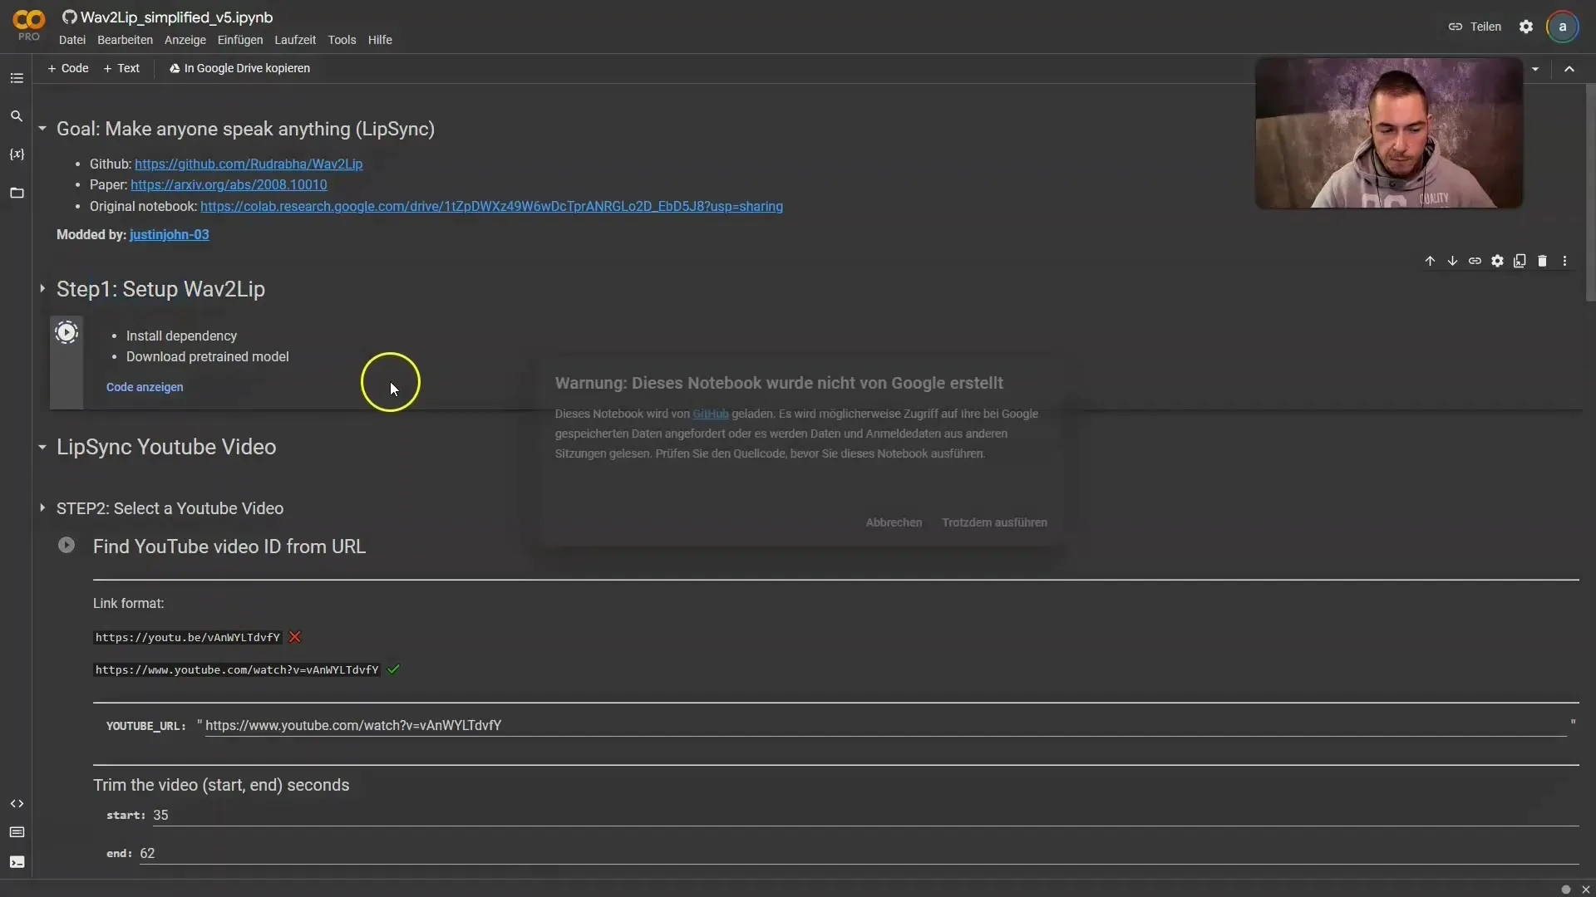Click Code anzeigen to show code
1596x897 pixels.
tap(145, 387)
